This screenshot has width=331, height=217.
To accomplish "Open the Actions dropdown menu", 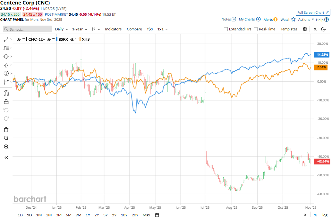I will coord(306,20).
